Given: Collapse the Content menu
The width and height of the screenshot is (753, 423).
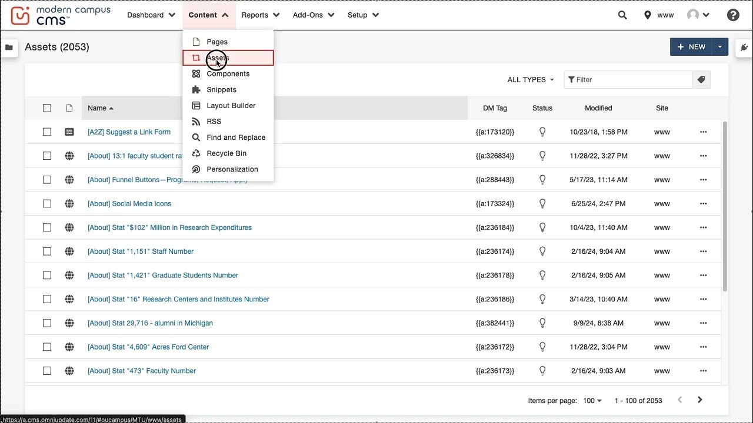Looking at the screenshot, I should pyautogui.click(x=209, y=15).
